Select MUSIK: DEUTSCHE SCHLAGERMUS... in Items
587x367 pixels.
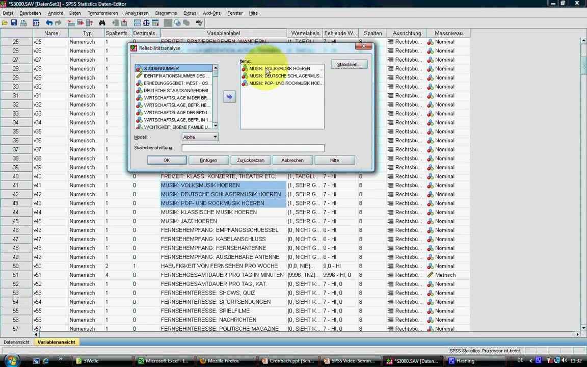click(282, 75)
